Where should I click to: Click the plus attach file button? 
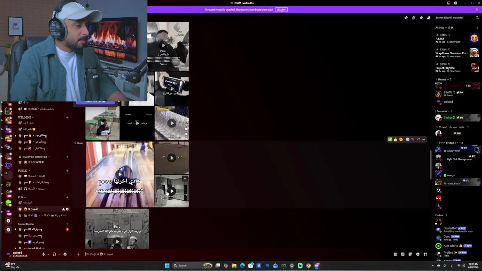(79, 254)
